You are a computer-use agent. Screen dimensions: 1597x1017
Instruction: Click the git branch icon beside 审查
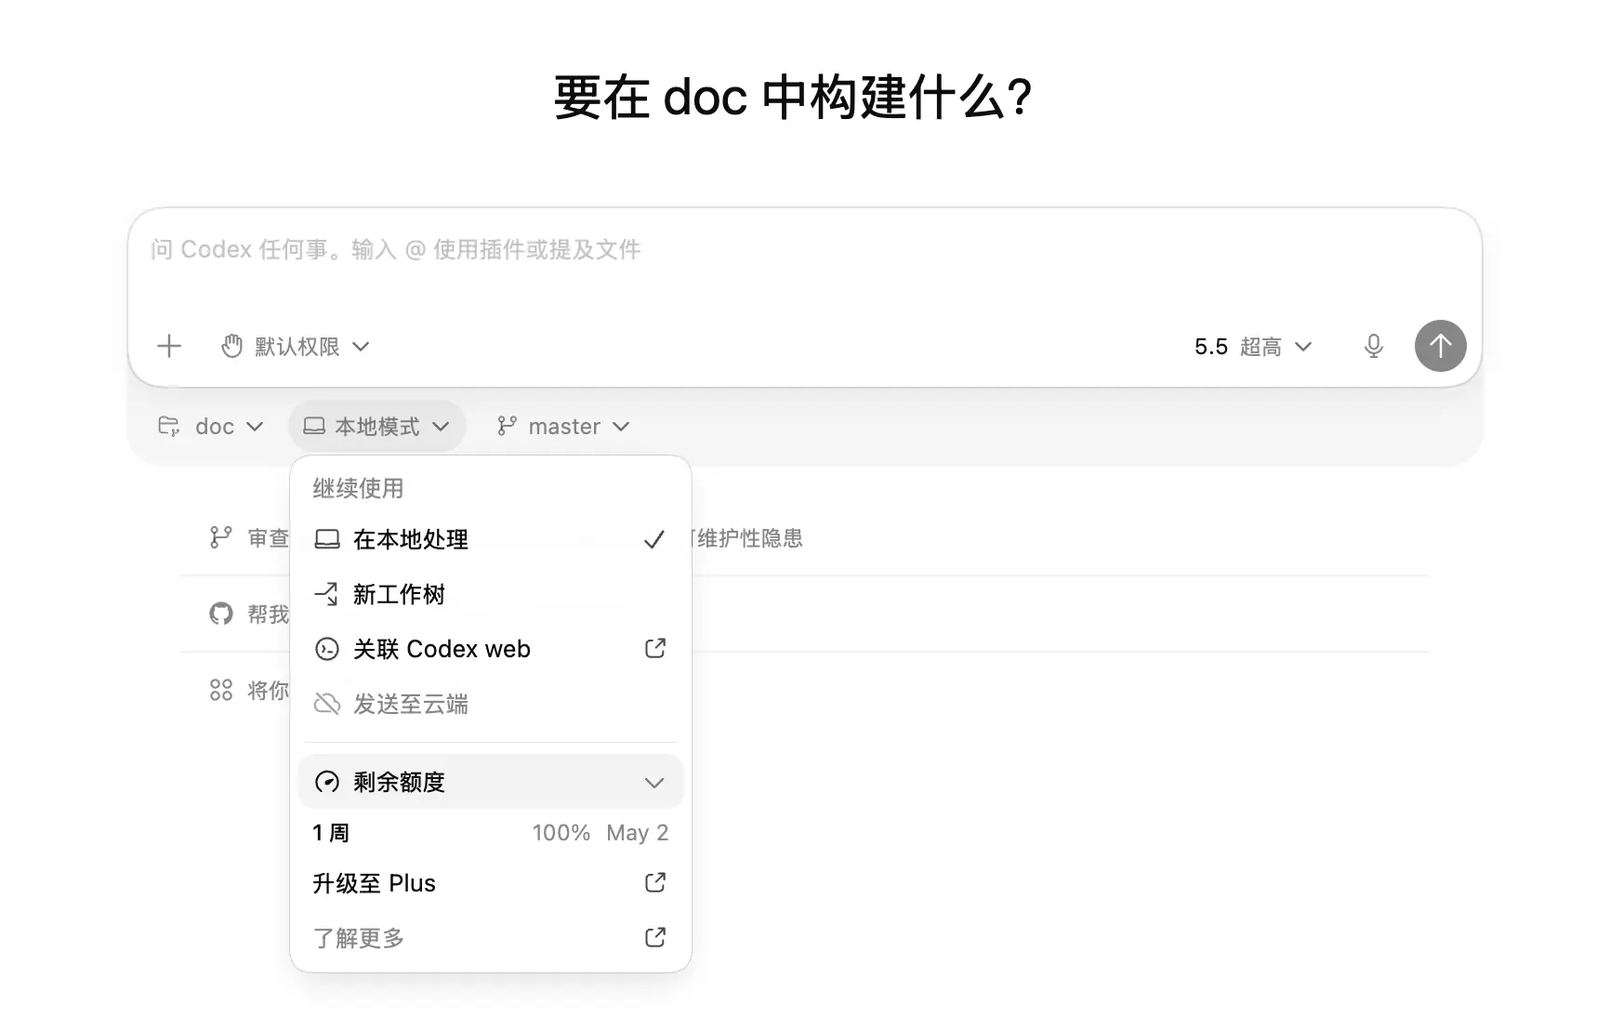[x=221, y=537]
